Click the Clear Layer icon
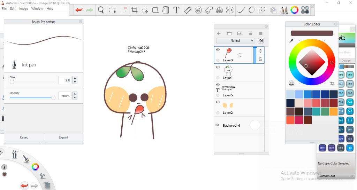 pyautogui.click(x=250, y=33)
